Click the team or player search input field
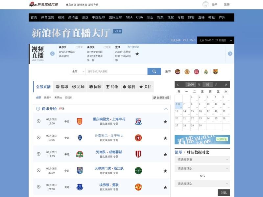Viewport: 263px width, 197px height. pos(117,71)
